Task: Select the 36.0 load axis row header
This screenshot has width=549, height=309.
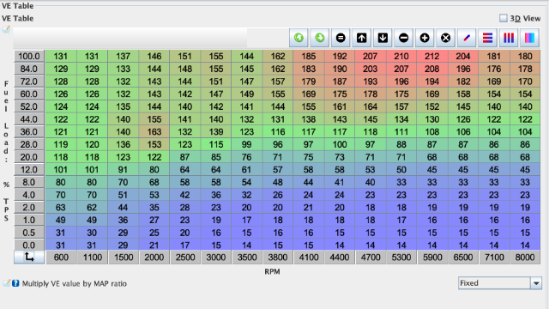Action: [x=29, y=132]
